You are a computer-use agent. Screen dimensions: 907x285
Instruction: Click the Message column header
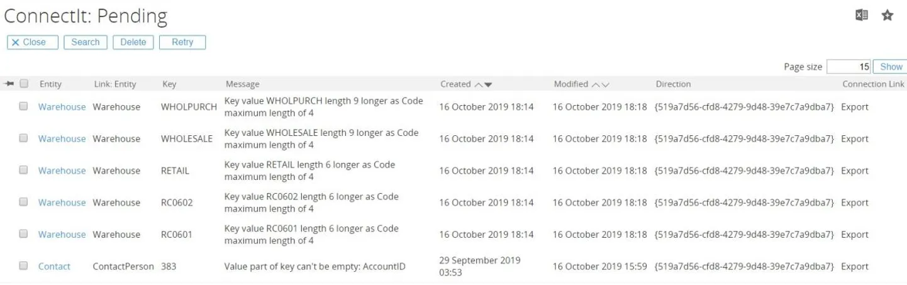click(x=242, y=84)
